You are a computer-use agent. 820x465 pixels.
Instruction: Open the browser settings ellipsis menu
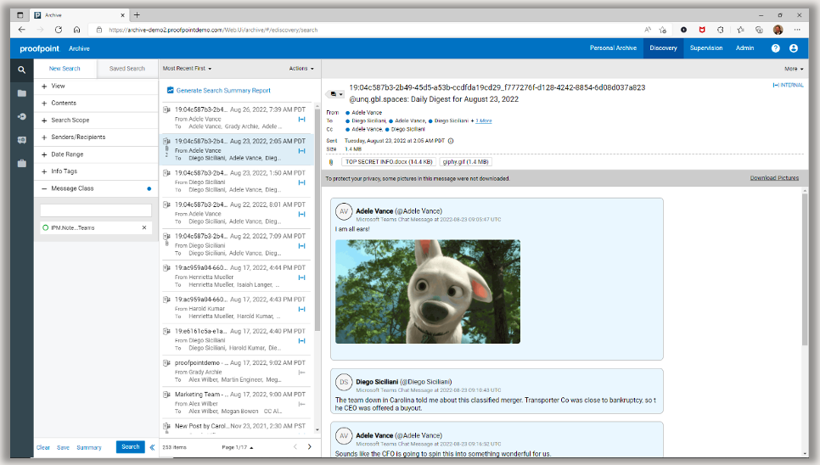pyautogui.click(x=797, y=30)
